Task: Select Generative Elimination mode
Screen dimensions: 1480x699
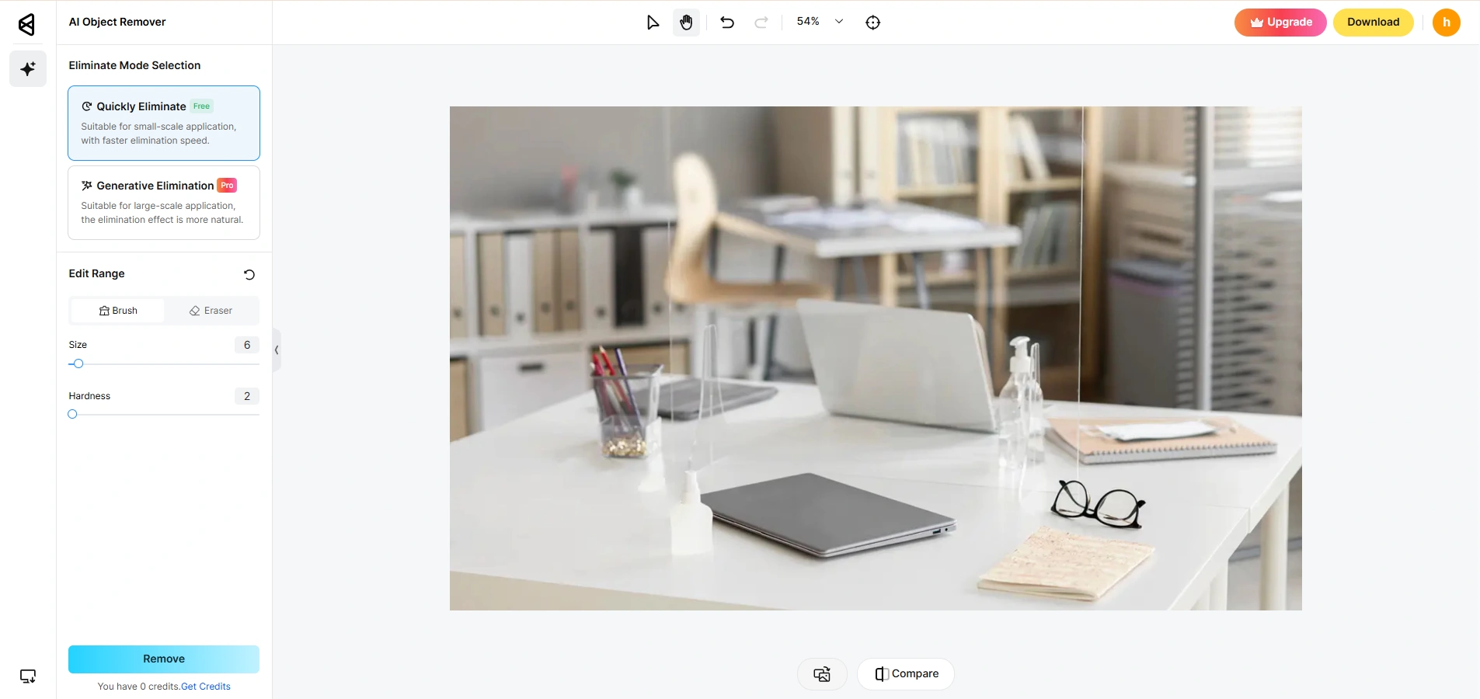Action: pos(164,203)
